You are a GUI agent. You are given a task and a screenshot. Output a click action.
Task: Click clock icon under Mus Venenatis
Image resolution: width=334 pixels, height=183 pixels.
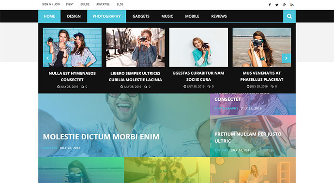[x=248, y=87]
